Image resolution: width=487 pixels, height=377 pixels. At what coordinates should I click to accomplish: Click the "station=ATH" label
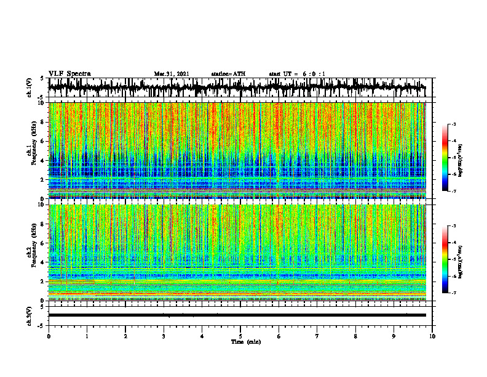coord(228,74)
